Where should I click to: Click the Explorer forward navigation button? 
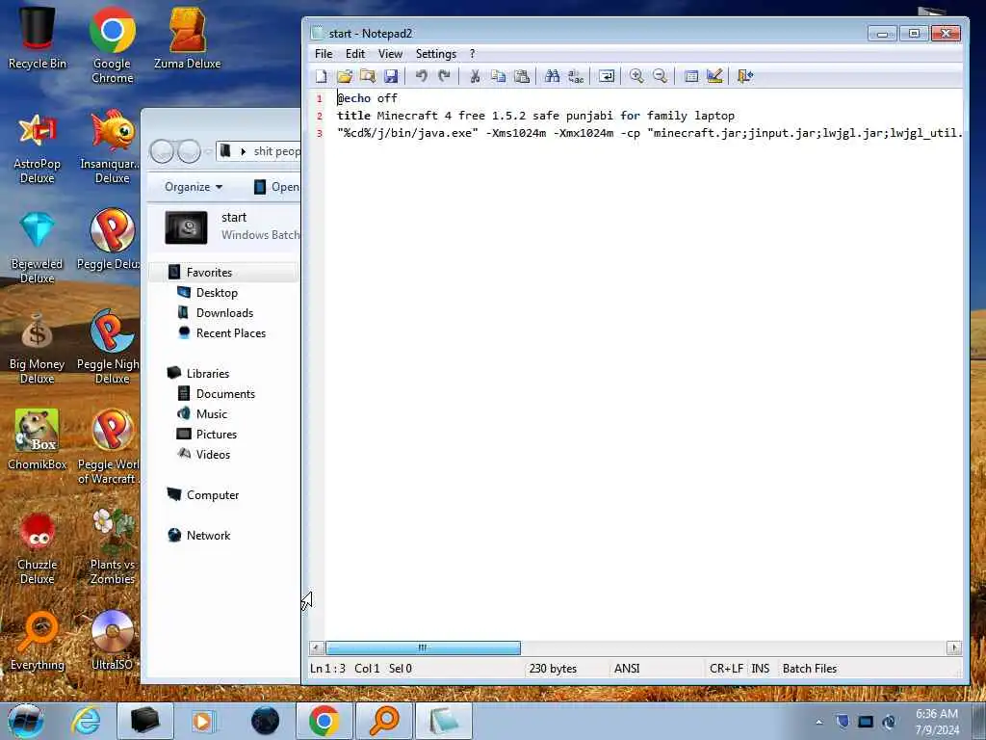point(189,151)
